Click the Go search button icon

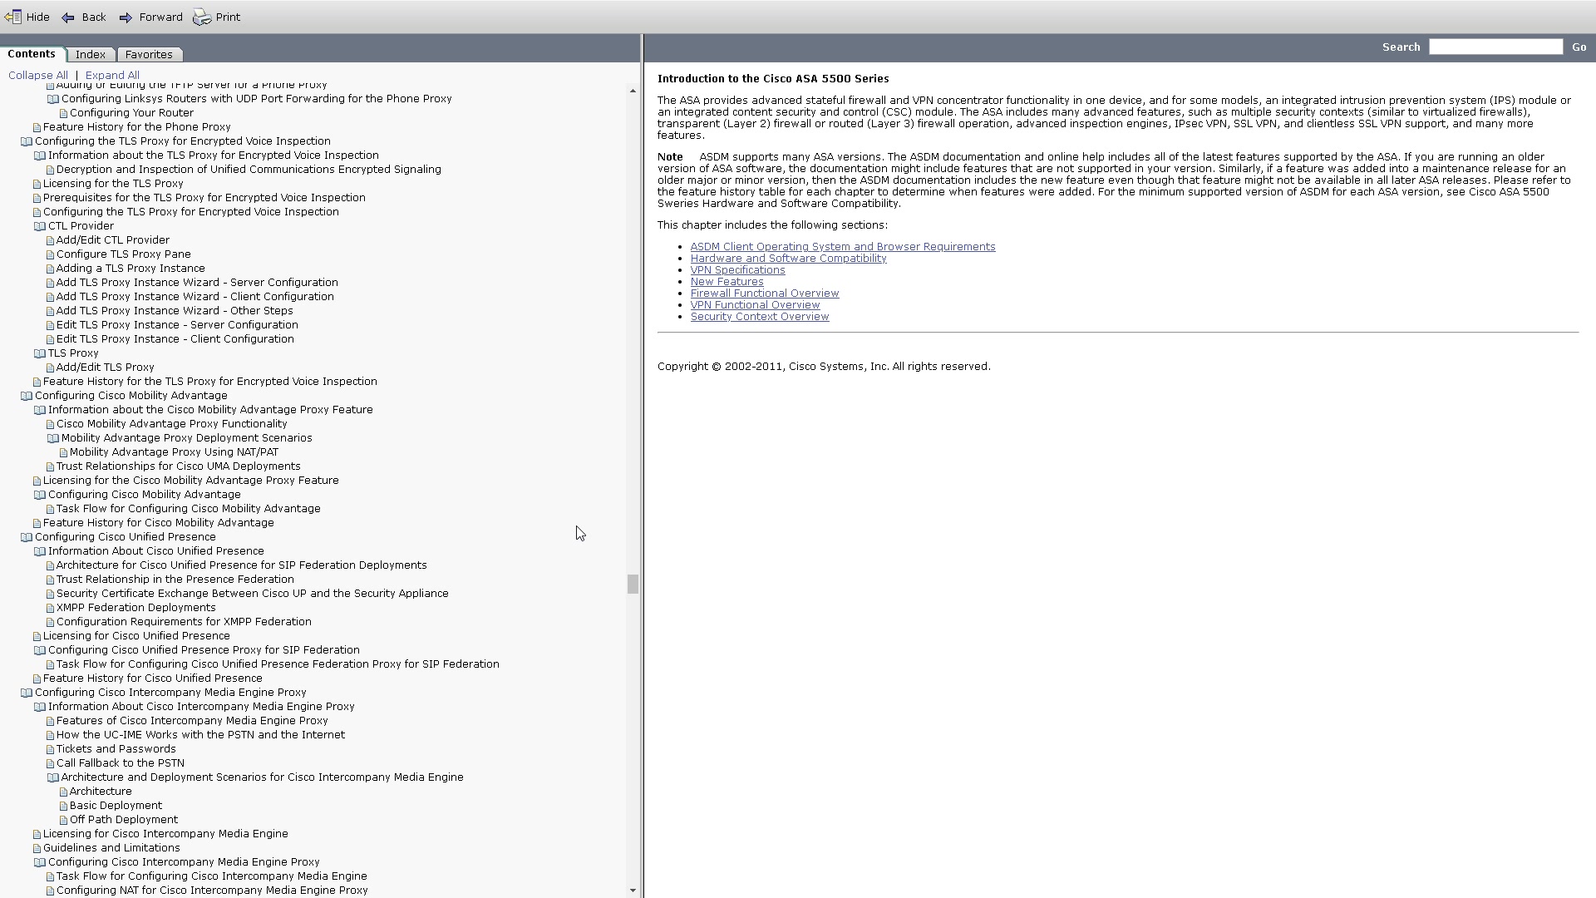point(1579,46)
